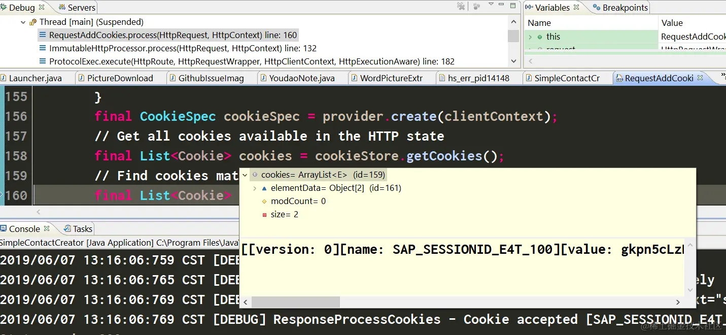Click the modCount field yellow diamond icon
The height and width of the screenshot is (335, 726).
click(264, 202)
